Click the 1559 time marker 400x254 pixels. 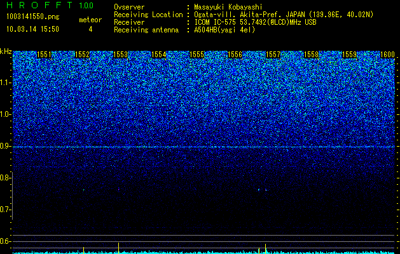click(350, 55)
